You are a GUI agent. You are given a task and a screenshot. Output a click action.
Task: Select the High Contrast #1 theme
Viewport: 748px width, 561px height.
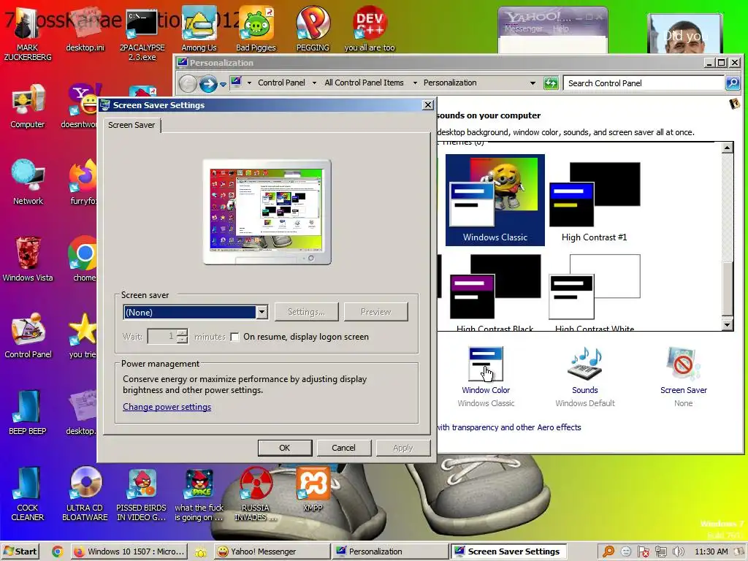tap(594, 199)
